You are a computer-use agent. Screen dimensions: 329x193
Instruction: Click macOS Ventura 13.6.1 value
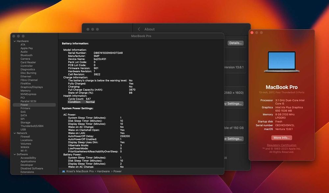[x=284, y=129]
